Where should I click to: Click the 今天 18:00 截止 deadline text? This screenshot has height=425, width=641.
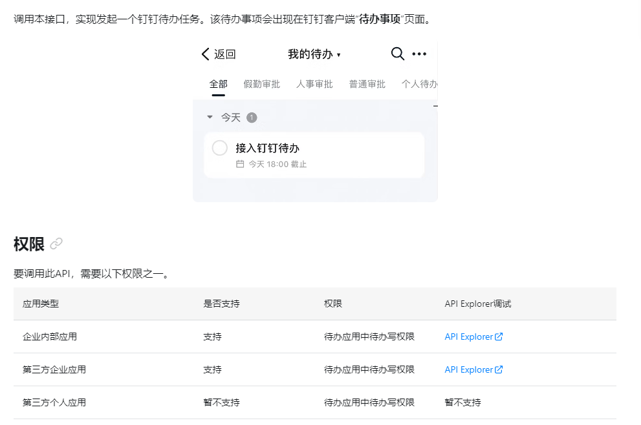[277, 164]
